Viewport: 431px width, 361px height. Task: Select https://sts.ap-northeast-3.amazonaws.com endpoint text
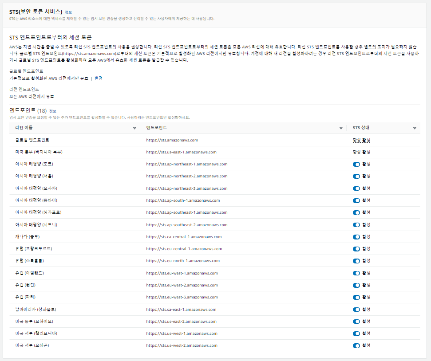coord(187,188)
